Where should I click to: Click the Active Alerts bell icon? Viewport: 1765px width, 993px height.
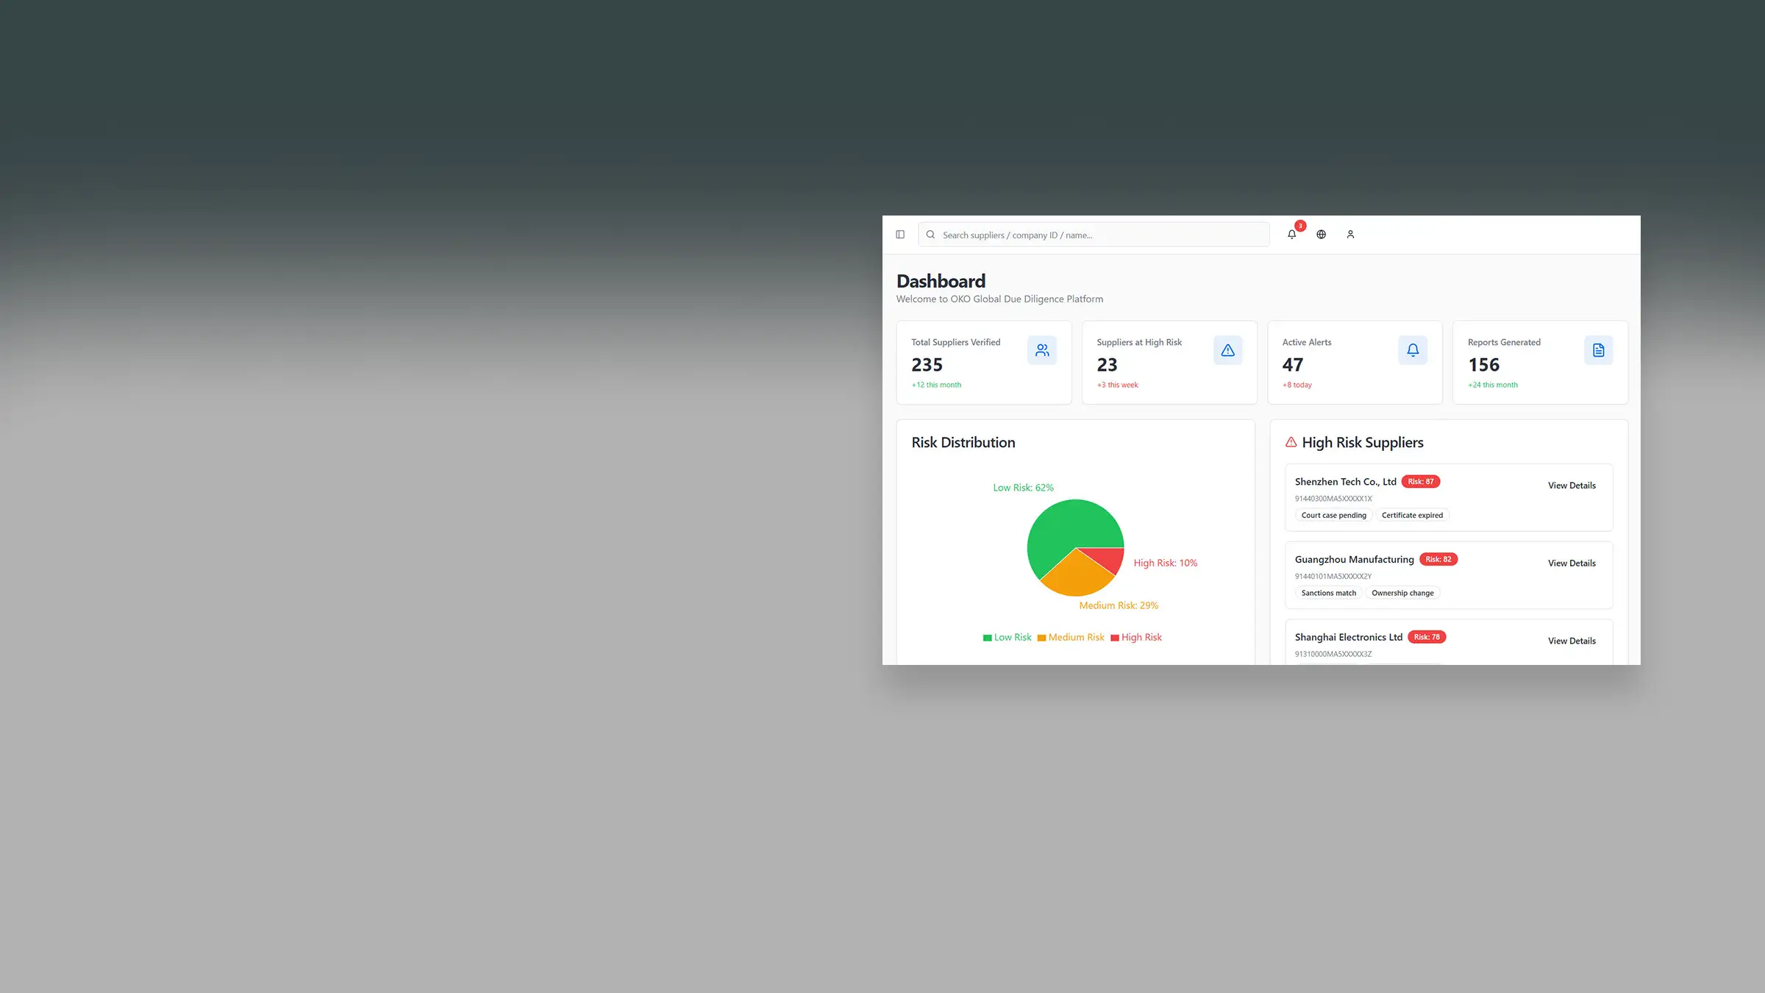tap(1413, 350)
